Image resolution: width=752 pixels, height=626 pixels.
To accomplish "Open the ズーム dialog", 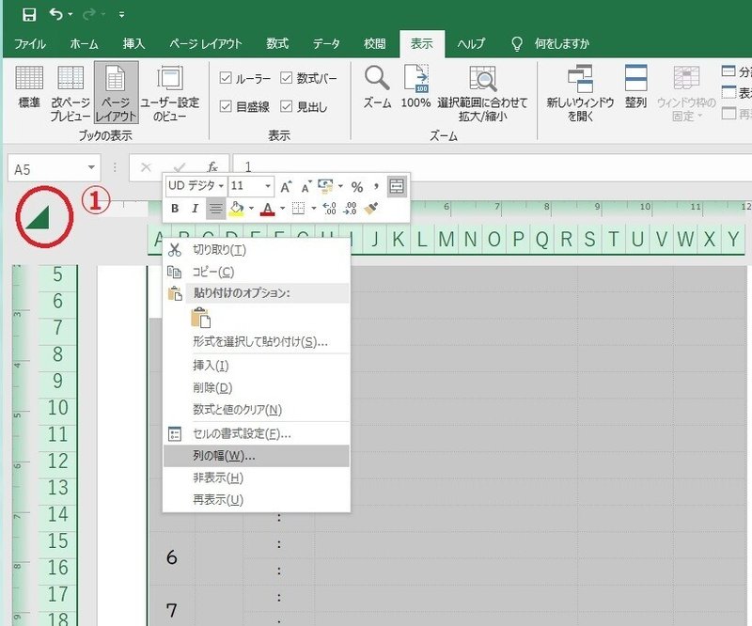I will (377, 87).
